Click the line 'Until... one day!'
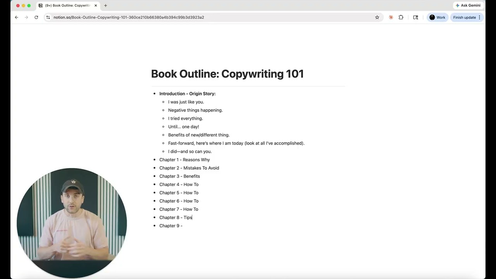 coord(184,127)
